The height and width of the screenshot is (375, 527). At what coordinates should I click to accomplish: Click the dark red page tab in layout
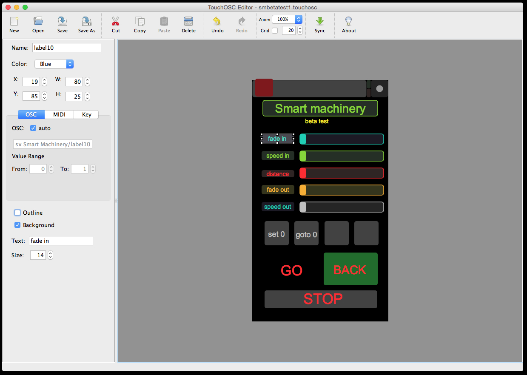point(264,88)
